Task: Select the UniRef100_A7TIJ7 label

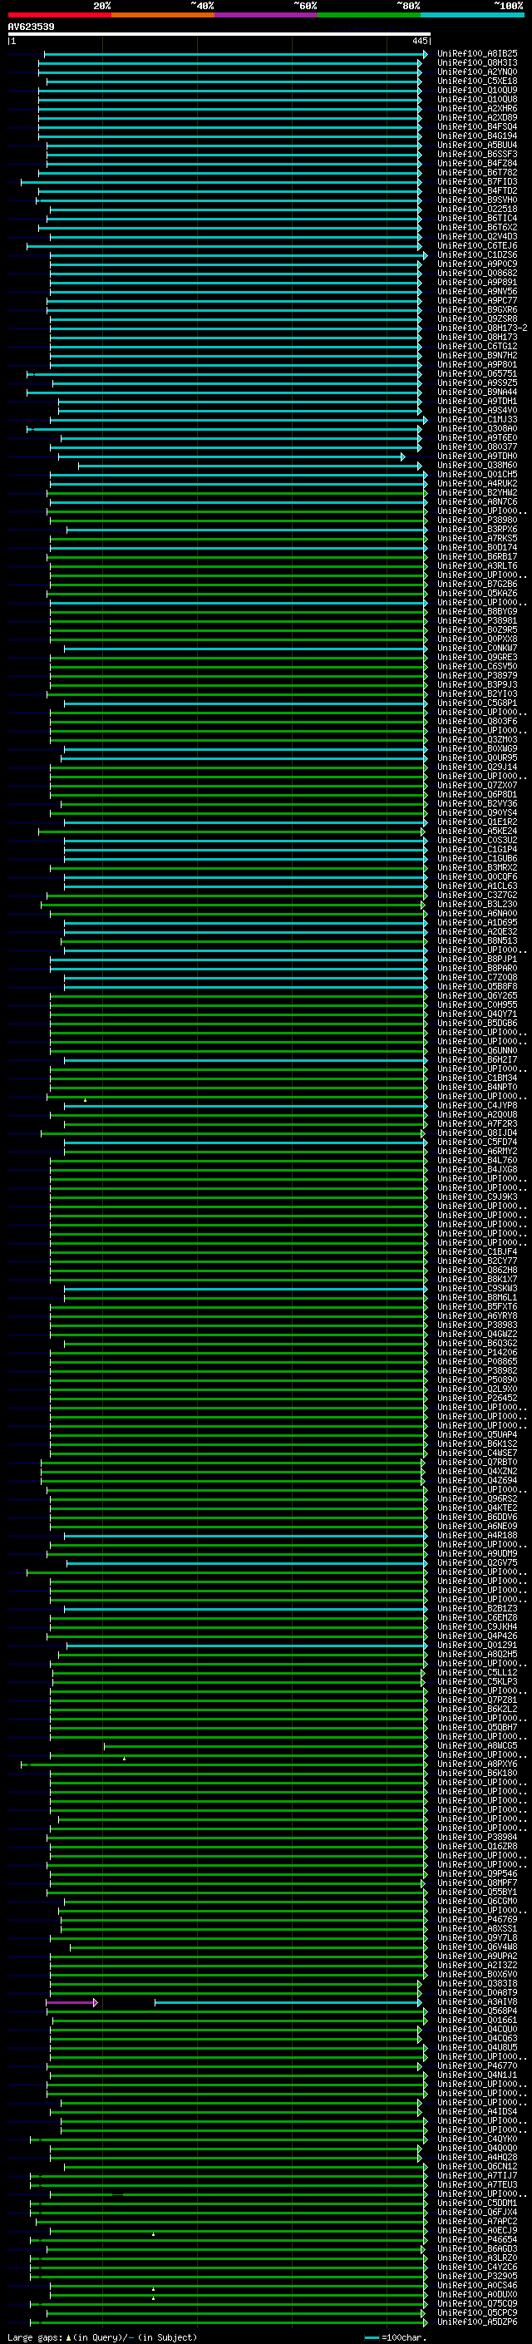Action: 476,2176
